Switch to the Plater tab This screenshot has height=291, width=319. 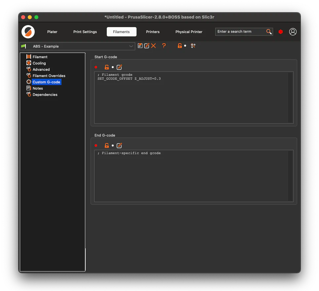[52, 32]
